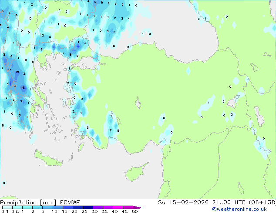Click the 40–45 mm bright magenta swatch
This screenshot has height=213, width=276.
pyautogui.click(x=118, y=207)
